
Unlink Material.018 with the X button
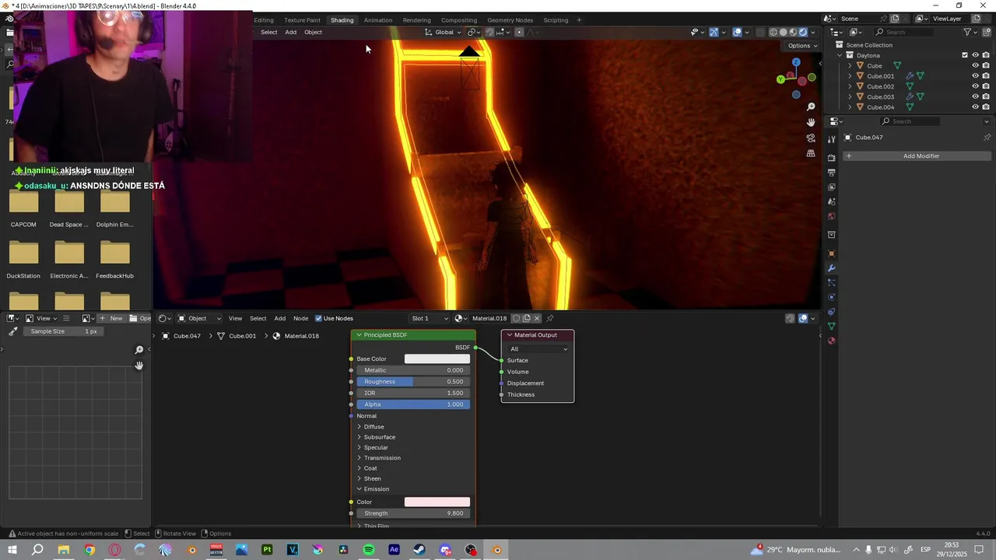click(x=537, y=318)
